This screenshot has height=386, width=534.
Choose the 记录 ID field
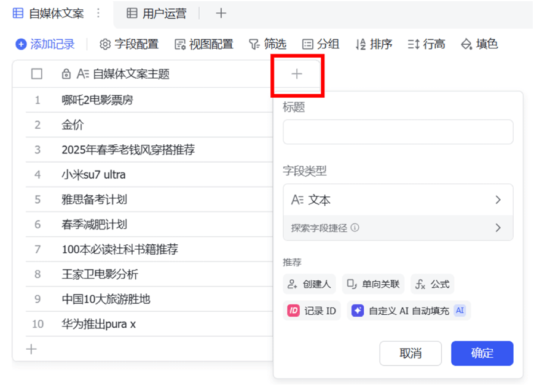coord(312,311)
